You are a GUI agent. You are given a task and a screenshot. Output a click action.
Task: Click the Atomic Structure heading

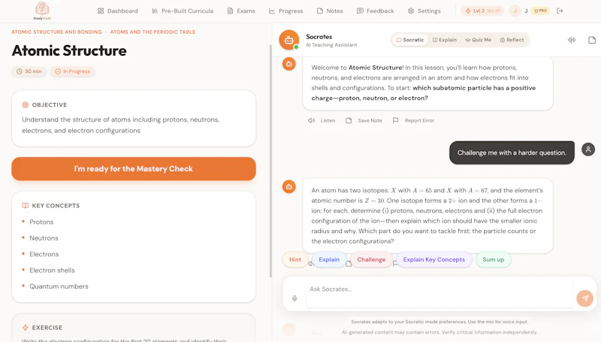69,50
